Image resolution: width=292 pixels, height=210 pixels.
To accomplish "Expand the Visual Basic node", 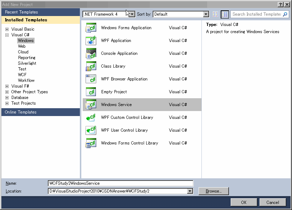I will click(7, 29).
